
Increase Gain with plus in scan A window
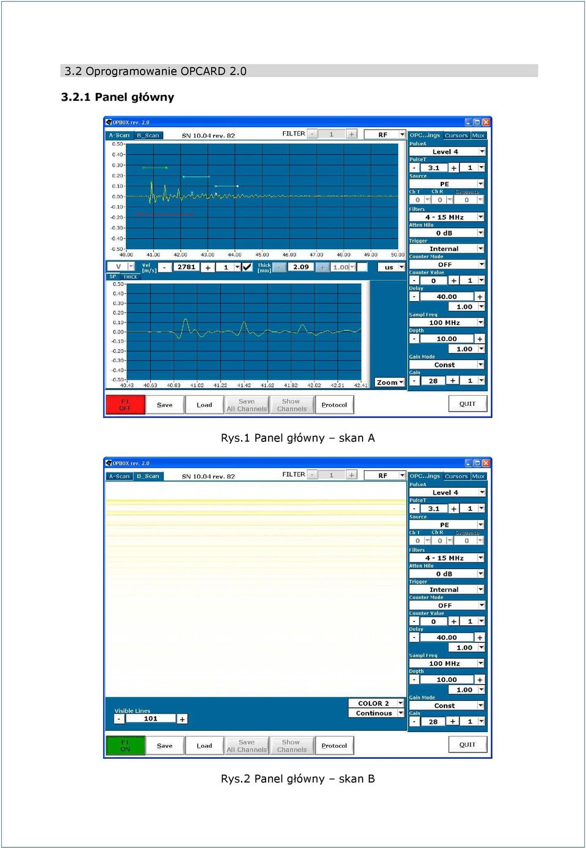[x=452, y=380]
